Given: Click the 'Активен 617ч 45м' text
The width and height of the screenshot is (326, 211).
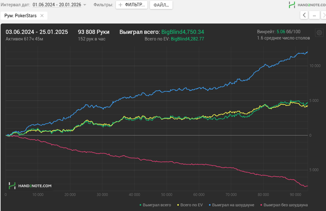Looking at the screenshot, I should [x=24, y=39].
